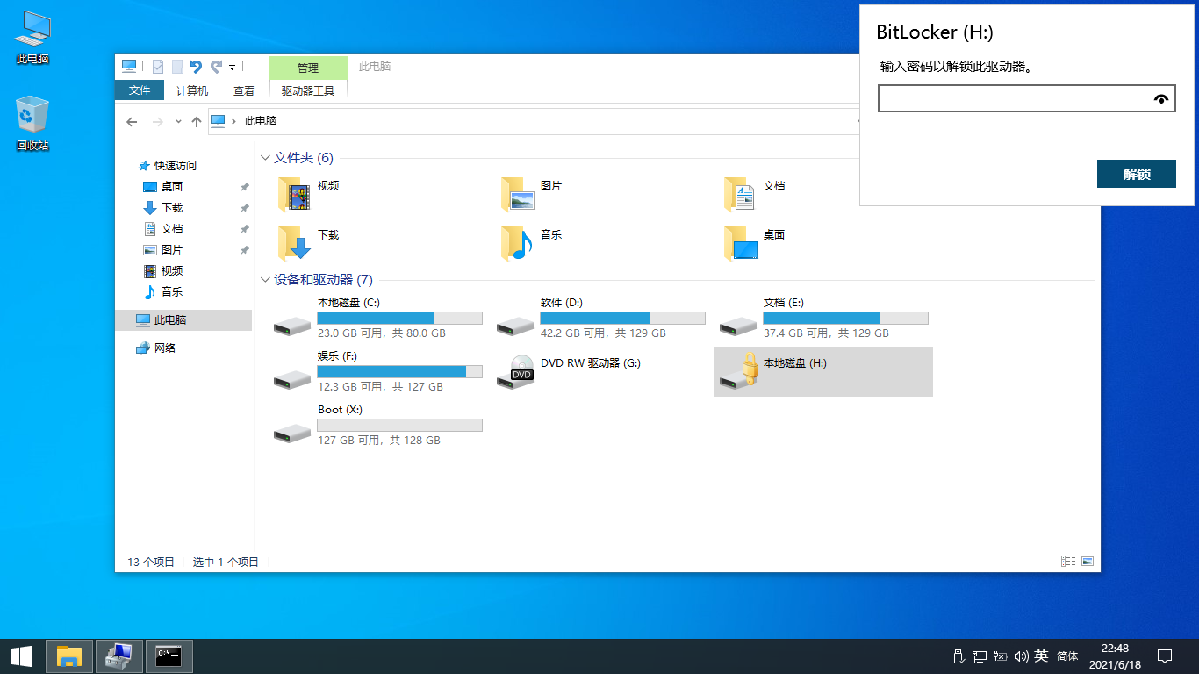The image size is (1199, 674).
Task: Switch to the 计算机 ribbon tab
Action: point(192,90)
